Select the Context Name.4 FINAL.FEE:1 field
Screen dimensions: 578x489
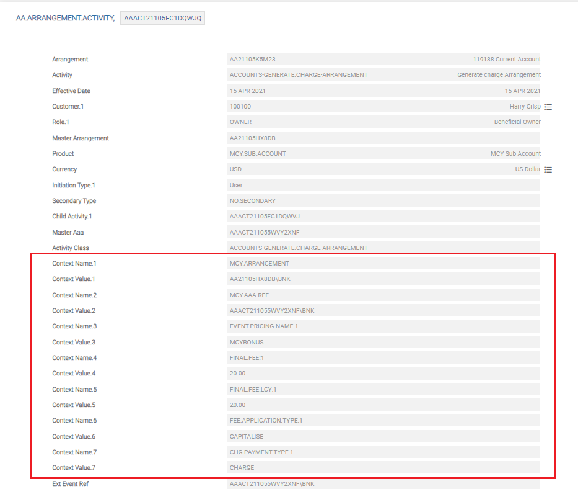(x=247, y=358)
